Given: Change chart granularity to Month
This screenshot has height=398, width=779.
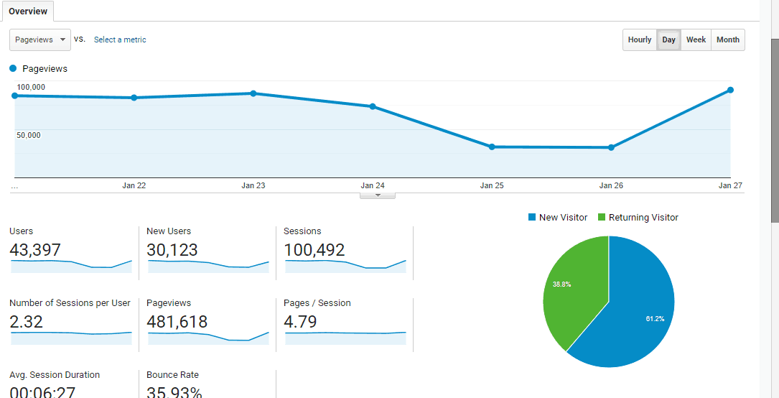Looking at the screenshot, I should (x=727, y=40).
